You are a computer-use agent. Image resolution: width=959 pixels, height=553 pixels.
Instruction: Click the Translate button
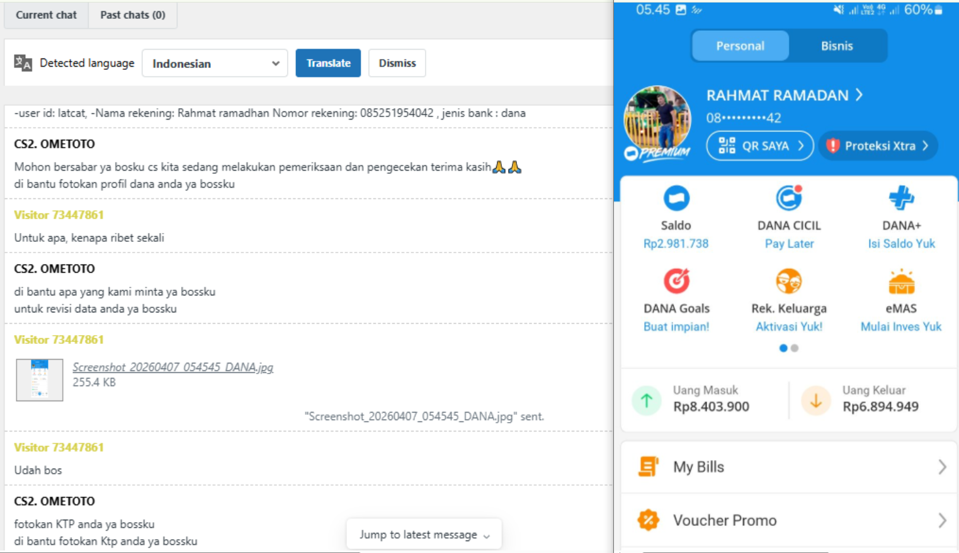[328, 63]
